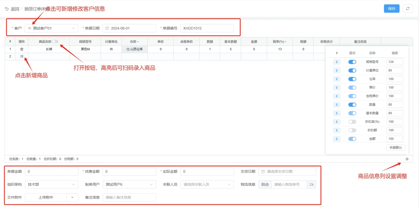Click the sort handle for 金额 row
Viewport: 419px width, 209px height.
(337, 139)
